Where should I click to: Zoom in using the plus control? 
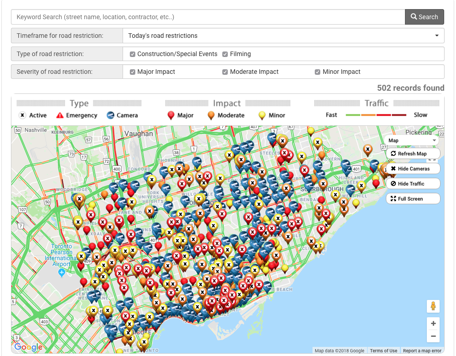[433, 324]
